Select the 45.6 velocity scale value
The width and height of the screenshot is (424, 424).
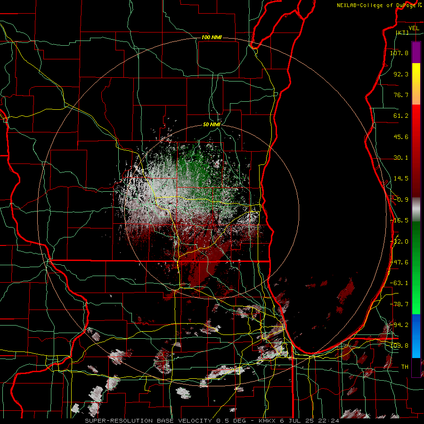coord(401,137)
